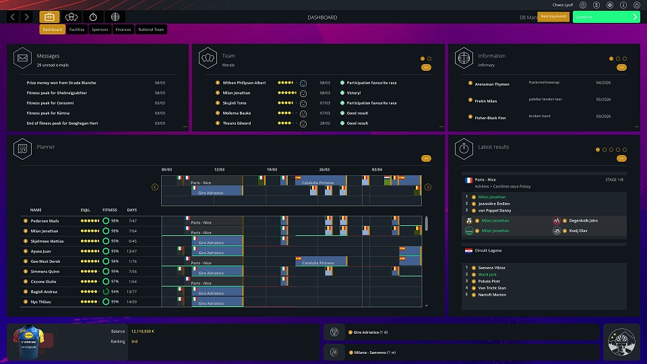This screenshot has height=364, width=647.
Task: Select second page dot in Latest results
Action: (x=605, y=150)
